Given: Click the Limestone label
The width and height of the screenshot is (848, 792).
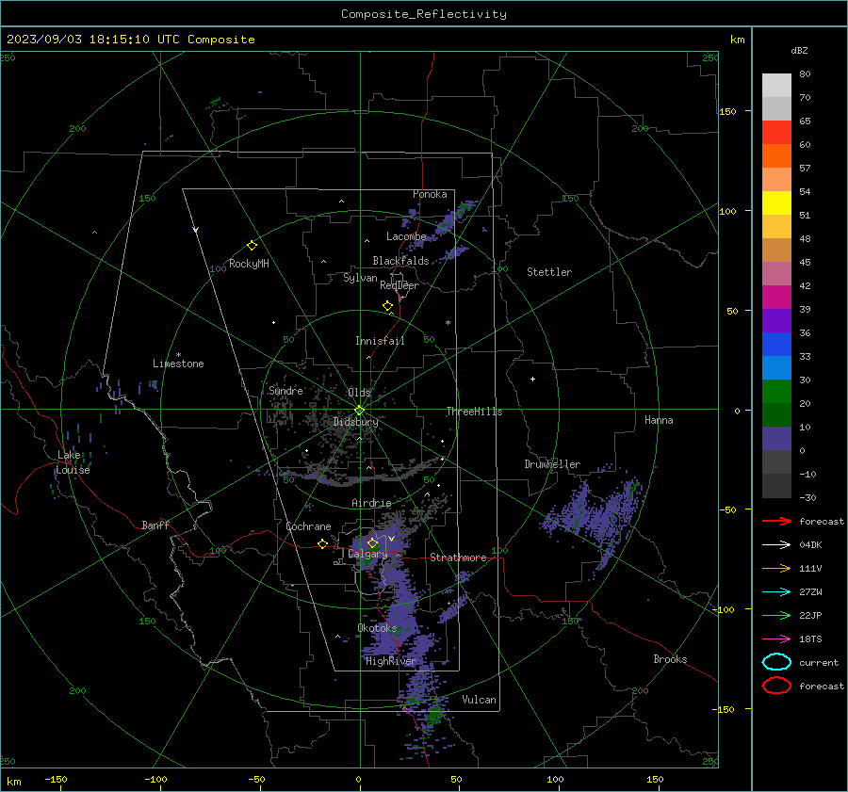Looking at the screenshot, I should (x=178, y=364).
